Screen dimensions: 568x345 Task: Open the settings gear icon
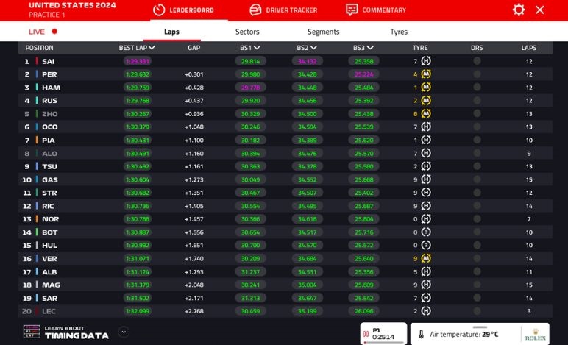519,10
